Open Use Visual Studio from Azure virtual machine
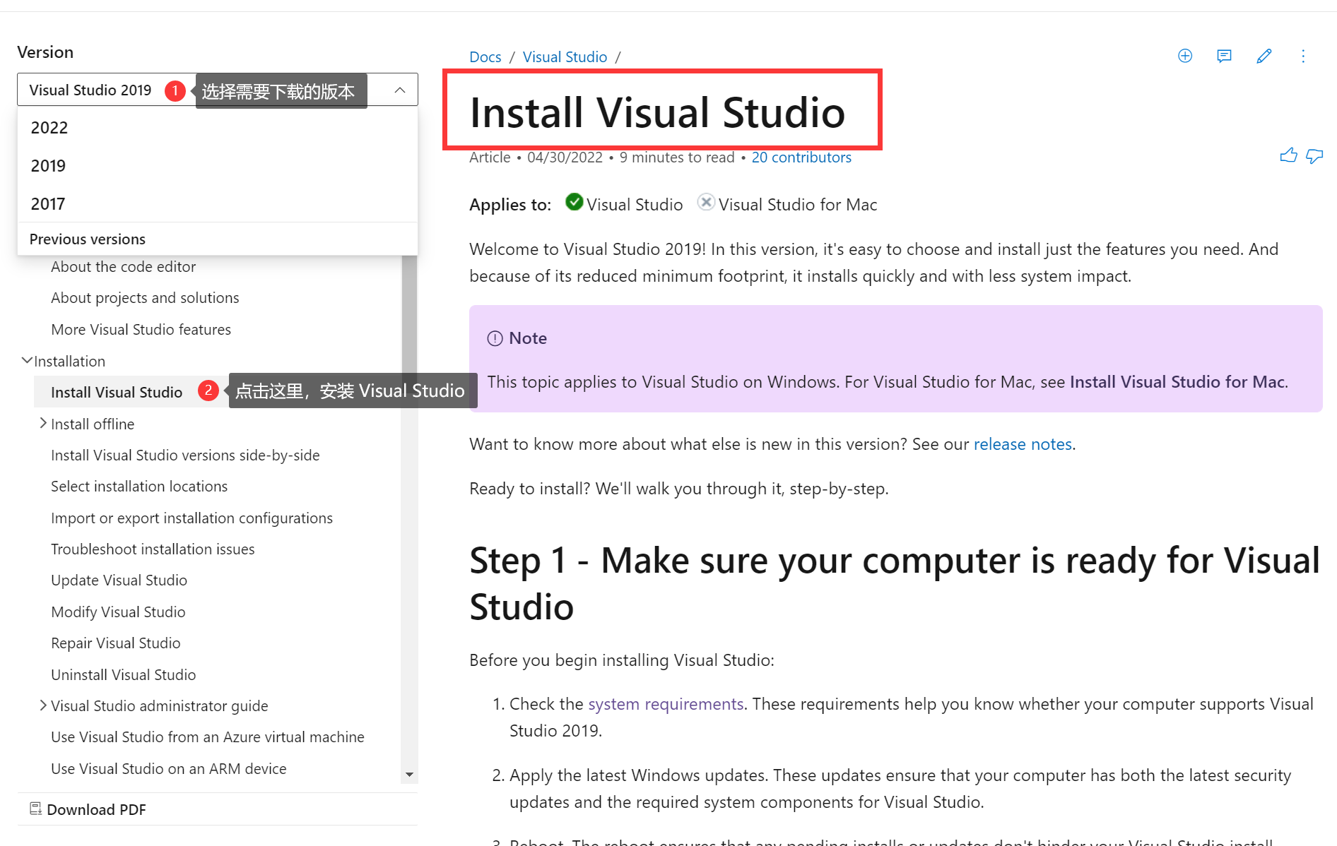This screenshot has width=1337, height=846. [208, 737]
